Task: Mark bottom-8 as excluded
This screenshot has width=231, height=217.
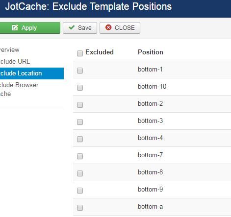Action: pos(80,173)
